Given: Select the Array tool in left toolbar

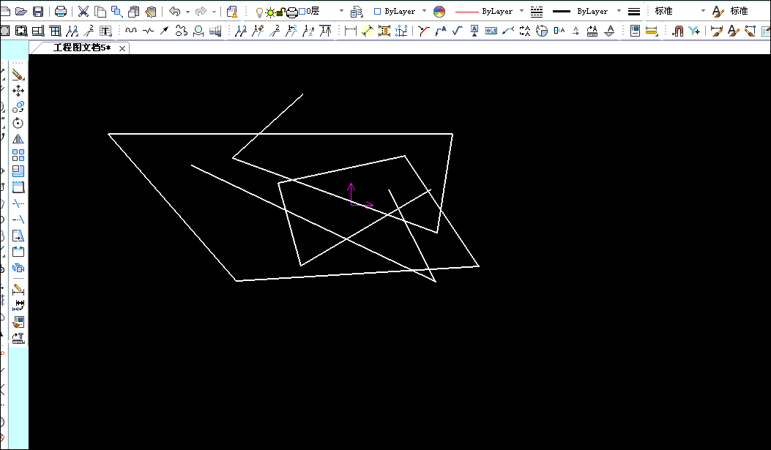Looking at the screenshot, I should point(18,155).
